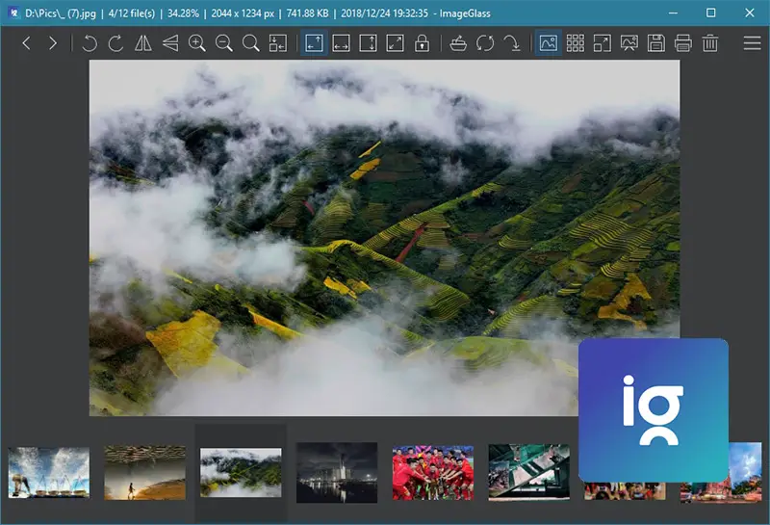Lock the zoom ratio padlock
The height and width of the screenshot is (525, 770).
point(422,43)
